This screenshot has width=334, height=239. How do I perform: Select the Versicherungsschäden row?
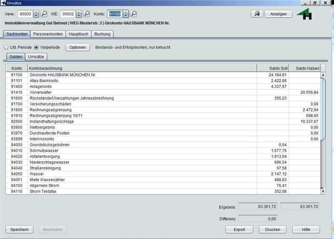pyautogui.click(x=163, y=104)
